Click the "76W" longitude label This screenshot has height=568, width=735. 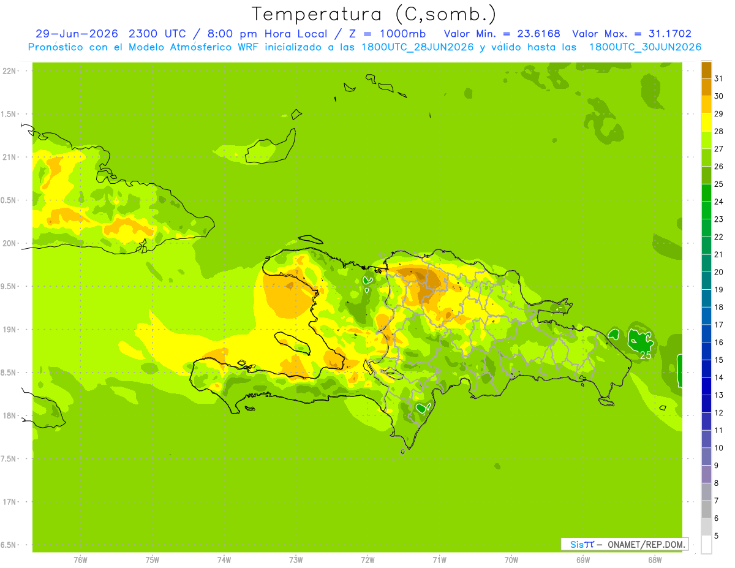[80, 560]
